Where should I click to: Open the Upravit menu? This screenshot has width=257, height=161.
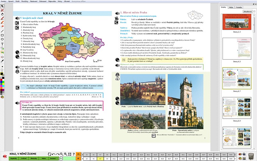(11, 1)
